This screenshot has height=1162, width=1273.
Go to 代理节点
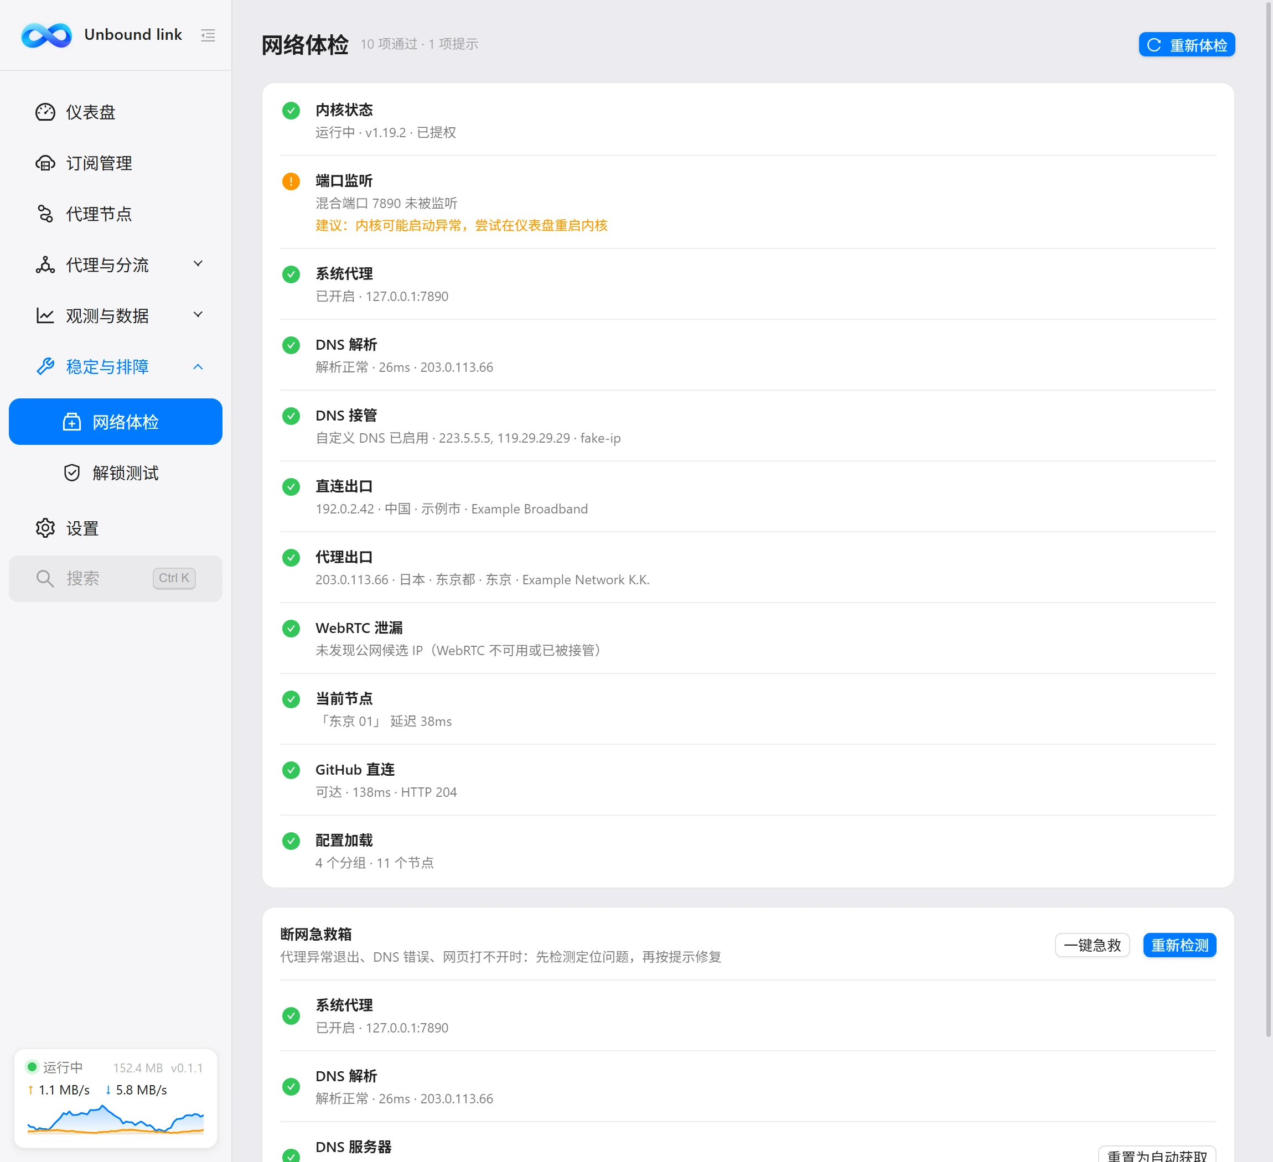point(116,214)
